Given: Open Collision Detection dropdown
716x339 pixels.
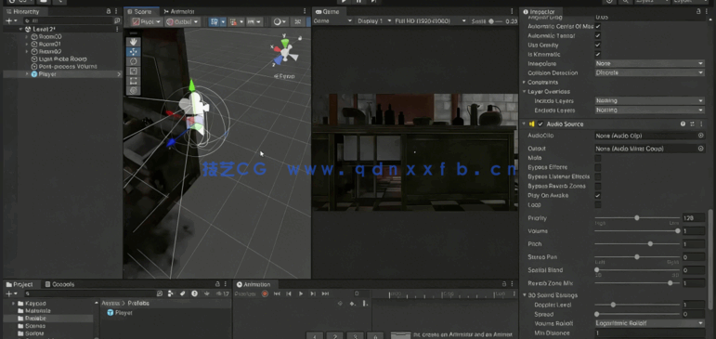Looking at the screenshot, I should (650, 72).
